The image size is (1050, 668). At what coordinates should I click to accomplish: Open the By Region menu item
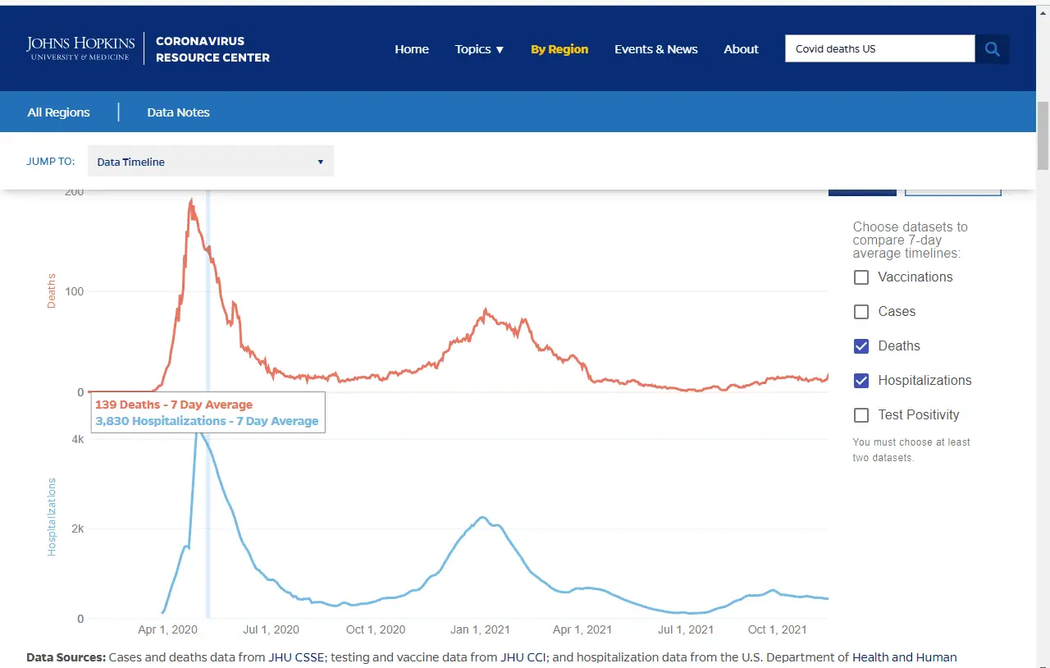coord(559,49)
